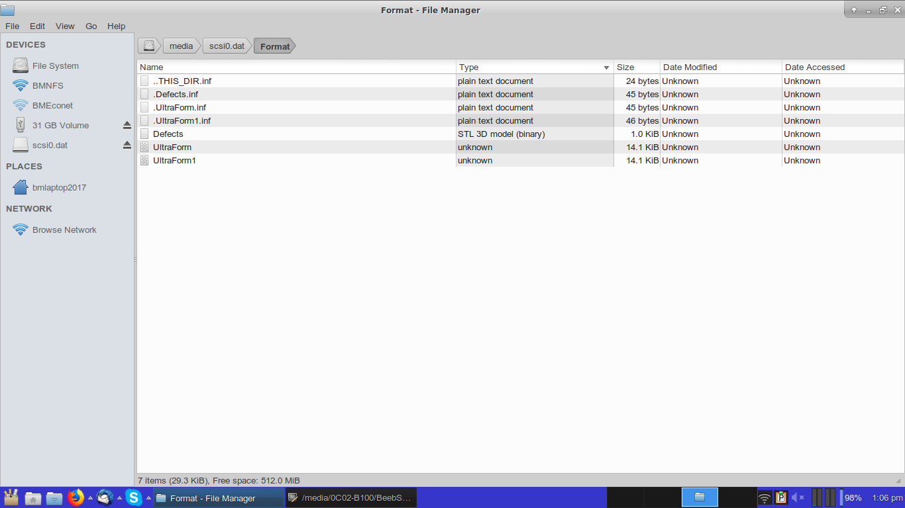Click the Type column sort arrow
This screenshot has height=508, width=905.
point(606,67)
